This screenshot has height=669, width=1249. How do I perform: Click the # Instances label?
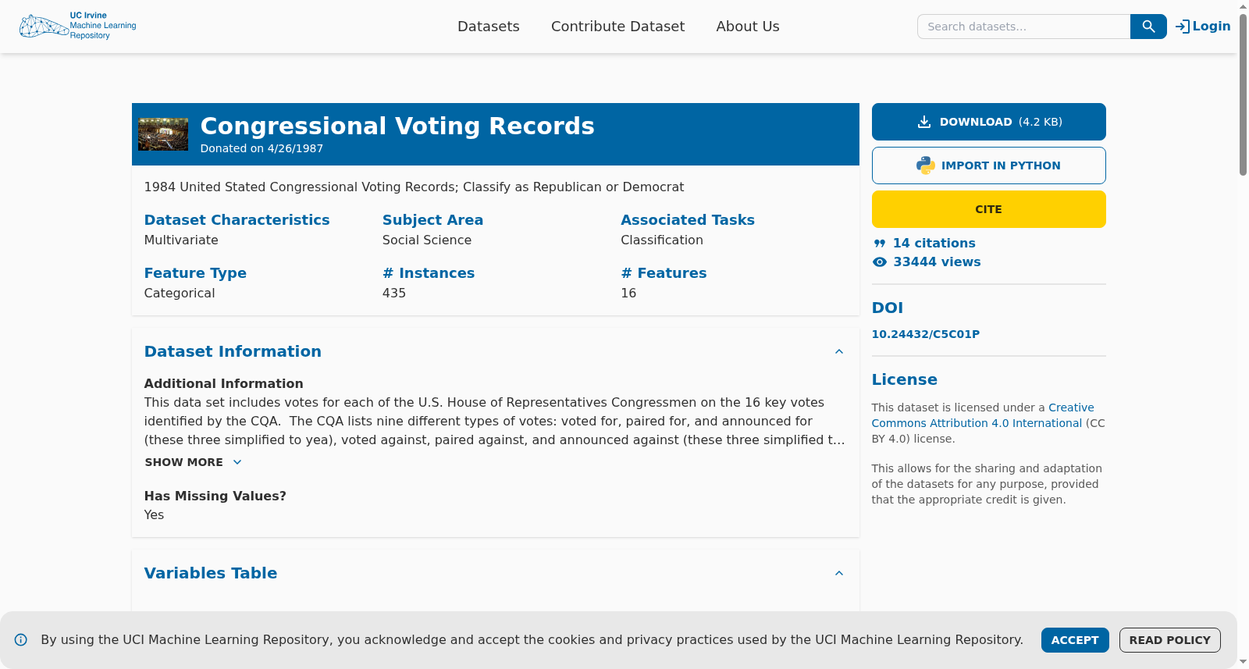pos(429,273)
